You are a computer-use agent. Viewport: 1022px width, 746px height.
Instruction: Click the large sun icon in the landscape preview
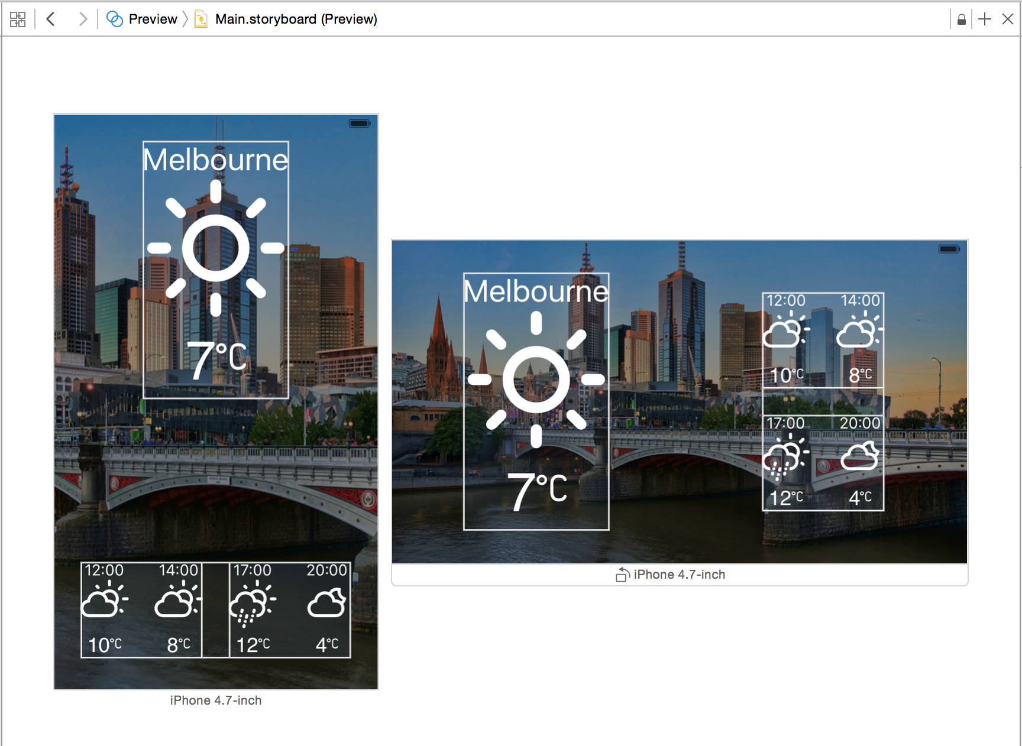click(536, 380)
